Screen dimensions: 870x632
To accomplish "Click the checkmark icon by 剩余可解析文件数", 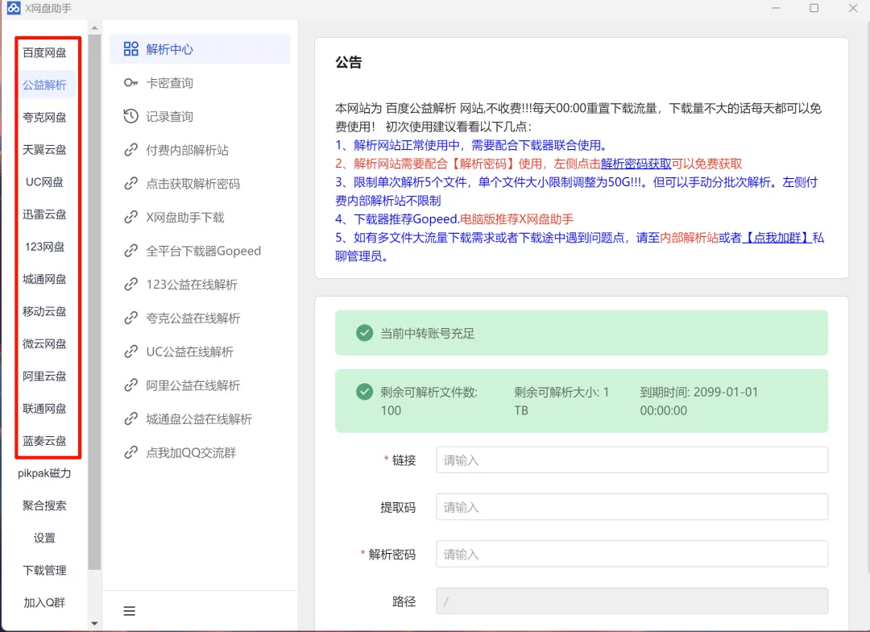I will pyautogui.click(x=365, y=392).
